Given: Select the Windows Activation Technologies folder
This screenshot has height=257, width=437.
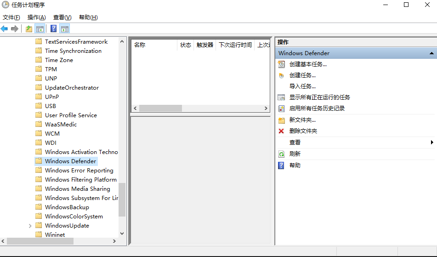Looking at the screenshot, I should [x=81, y=152].
